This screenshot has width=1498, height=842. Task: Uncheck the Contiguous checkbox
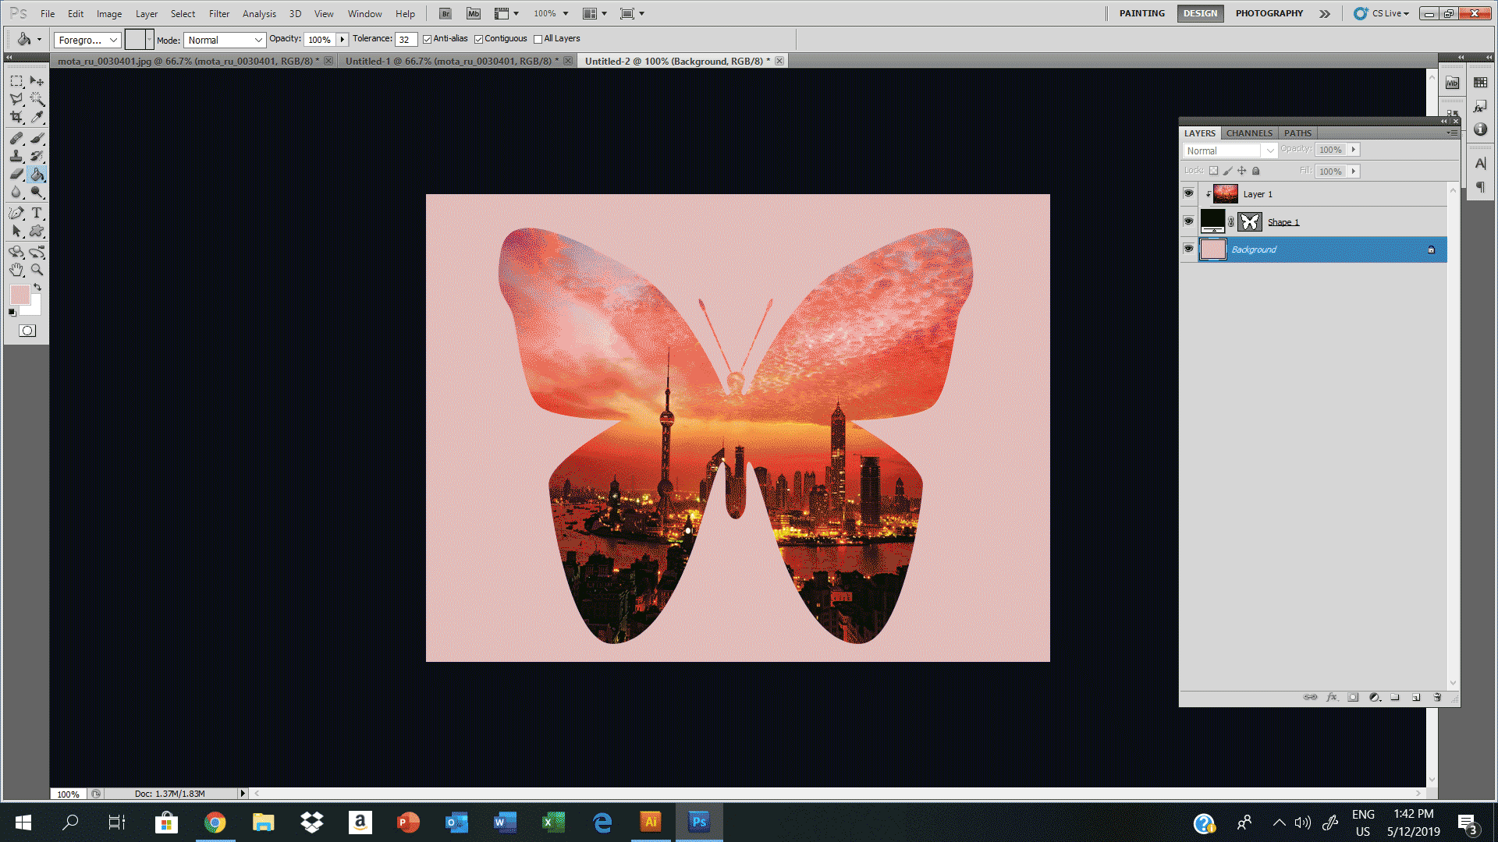(x=479, y=39)
